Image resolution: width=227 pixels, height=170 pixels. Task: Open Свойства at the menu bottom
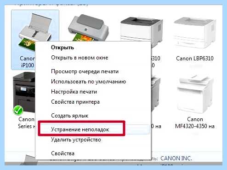pyautogui.click(x=62, y=153)
